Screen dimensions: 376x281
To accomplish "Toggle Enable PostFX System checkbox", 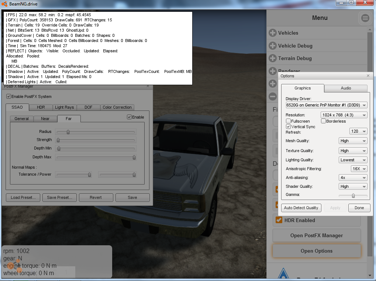I will click(8, 96).
